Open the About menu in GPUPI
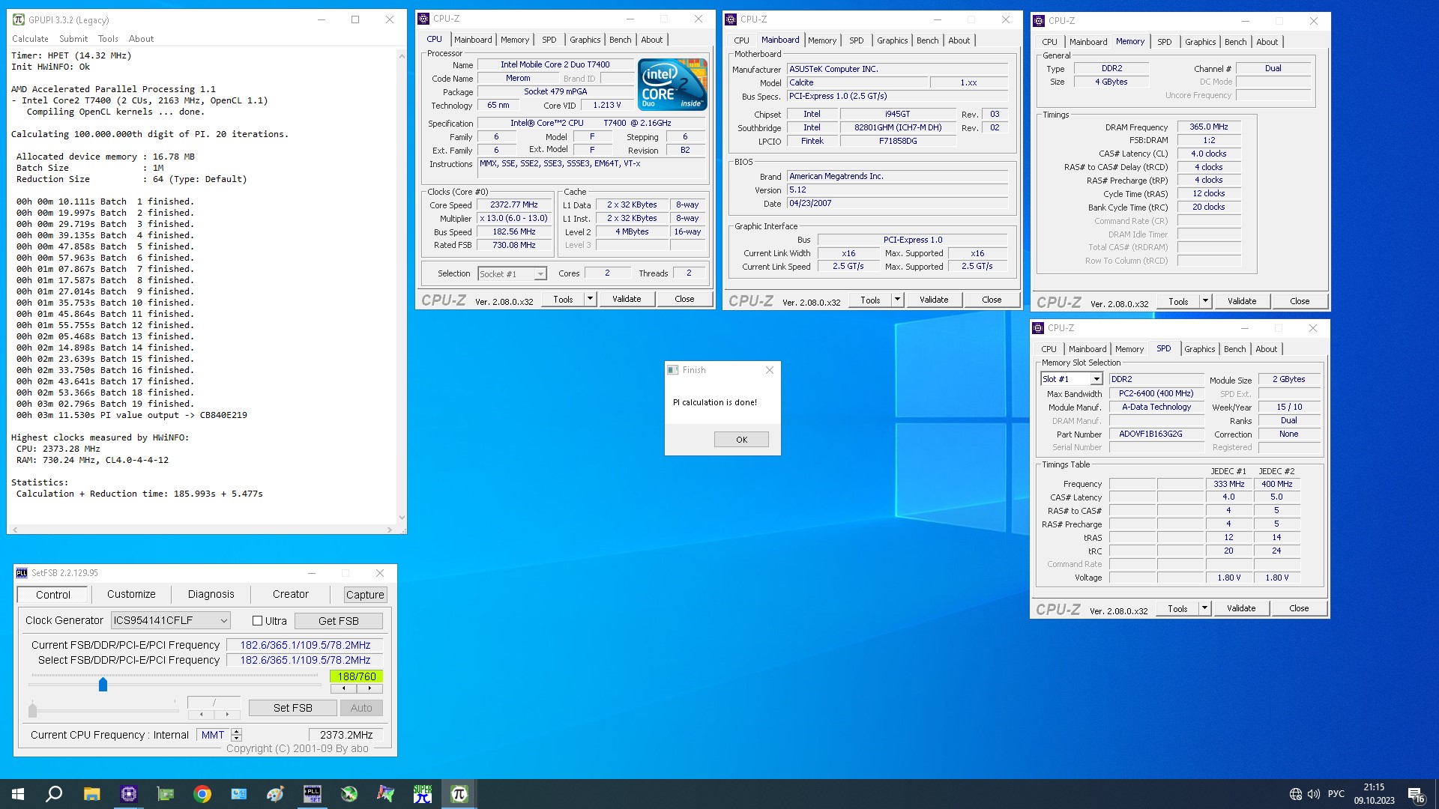Screen dimensions: 1439x809 [141, 39]
